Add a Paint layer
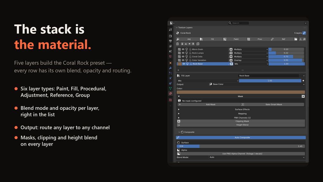This screenshot has width=323, height=182. 235,39
